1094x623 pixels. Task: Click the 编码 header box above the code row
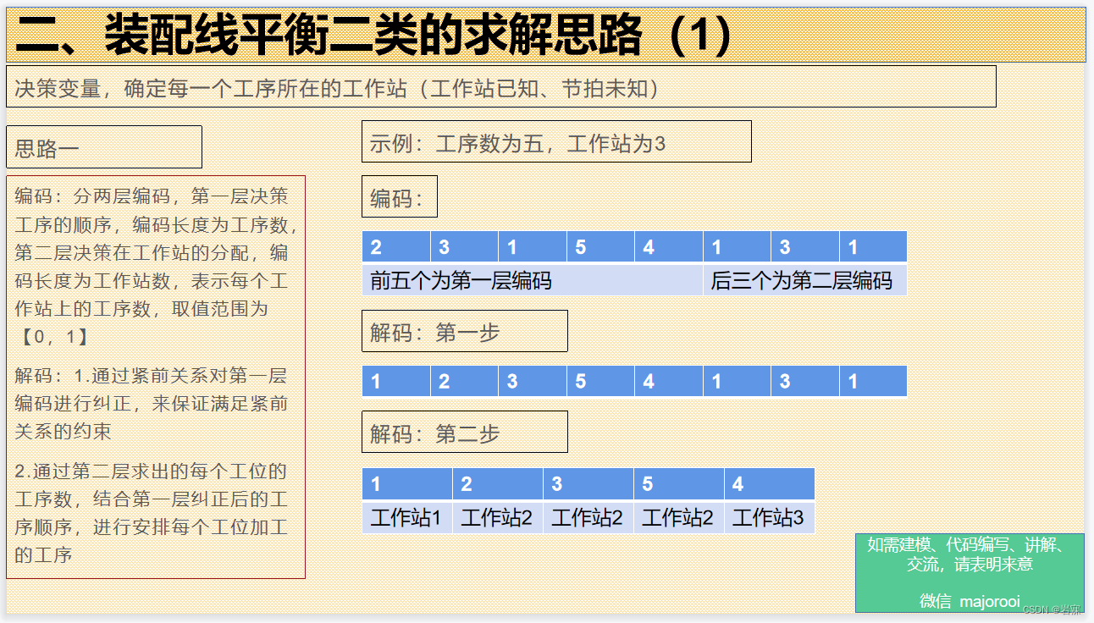pos(399,196)
